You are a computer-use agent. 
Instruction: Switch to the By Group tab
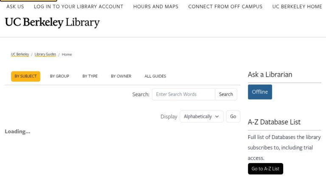[x=60, y=76]
